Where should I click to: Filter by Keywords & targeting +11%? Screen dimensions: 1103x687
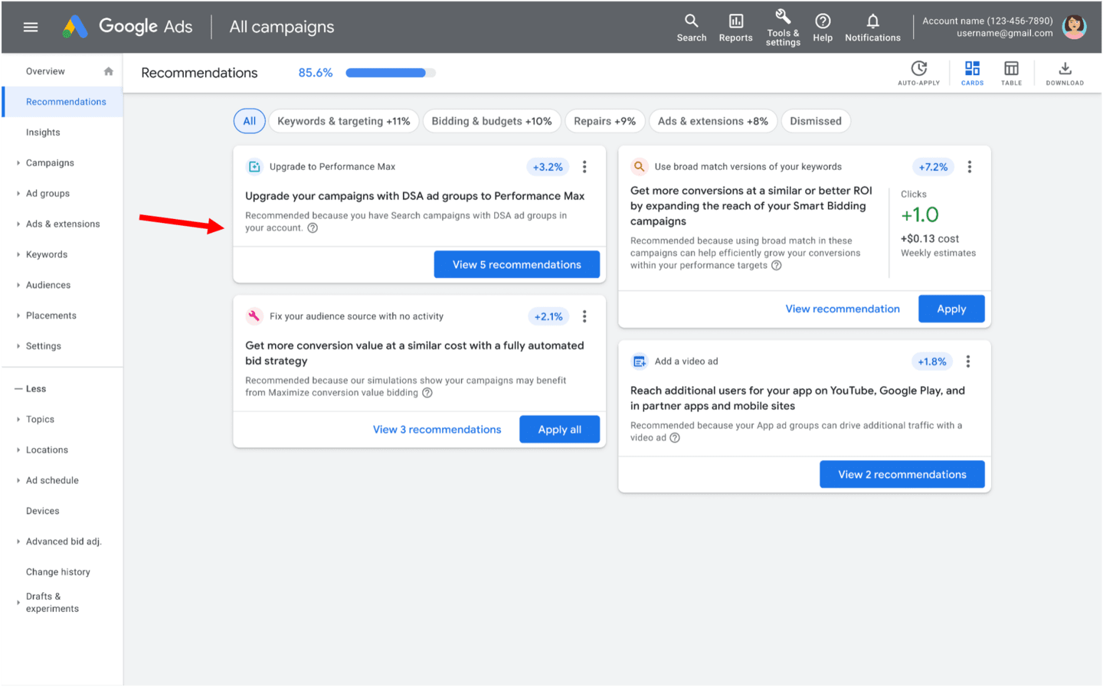(x=344, y=121)
